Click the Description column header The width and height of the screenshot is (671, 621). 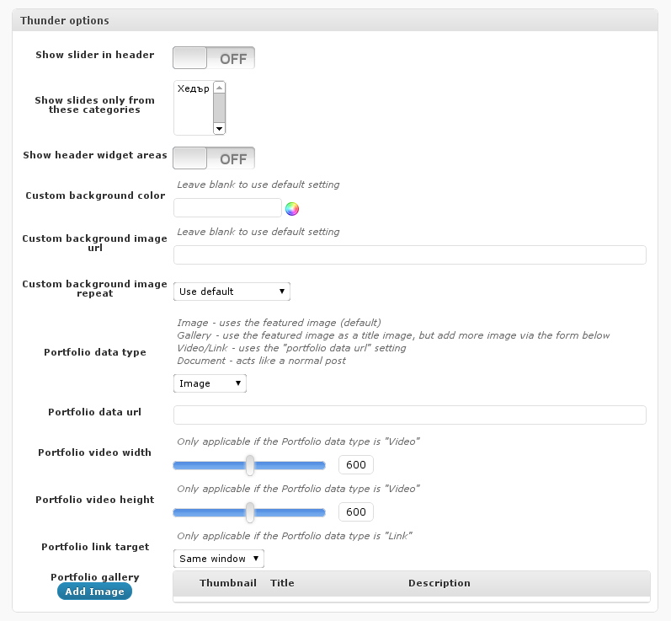439,583
